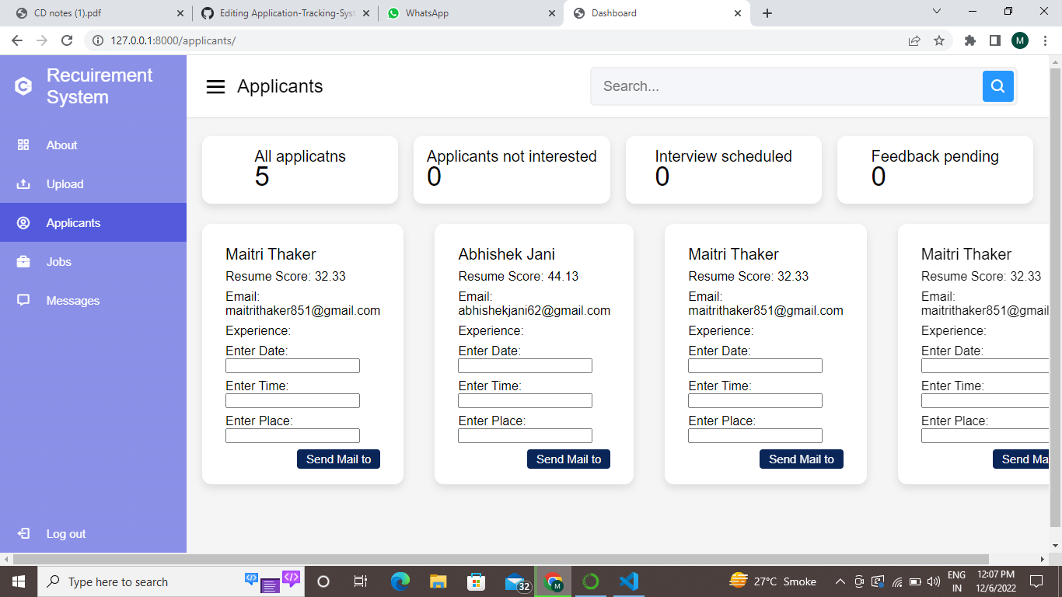Click Enter Date field for Abhishek Jani
1062x597 pixels.
tap(525, 365)
